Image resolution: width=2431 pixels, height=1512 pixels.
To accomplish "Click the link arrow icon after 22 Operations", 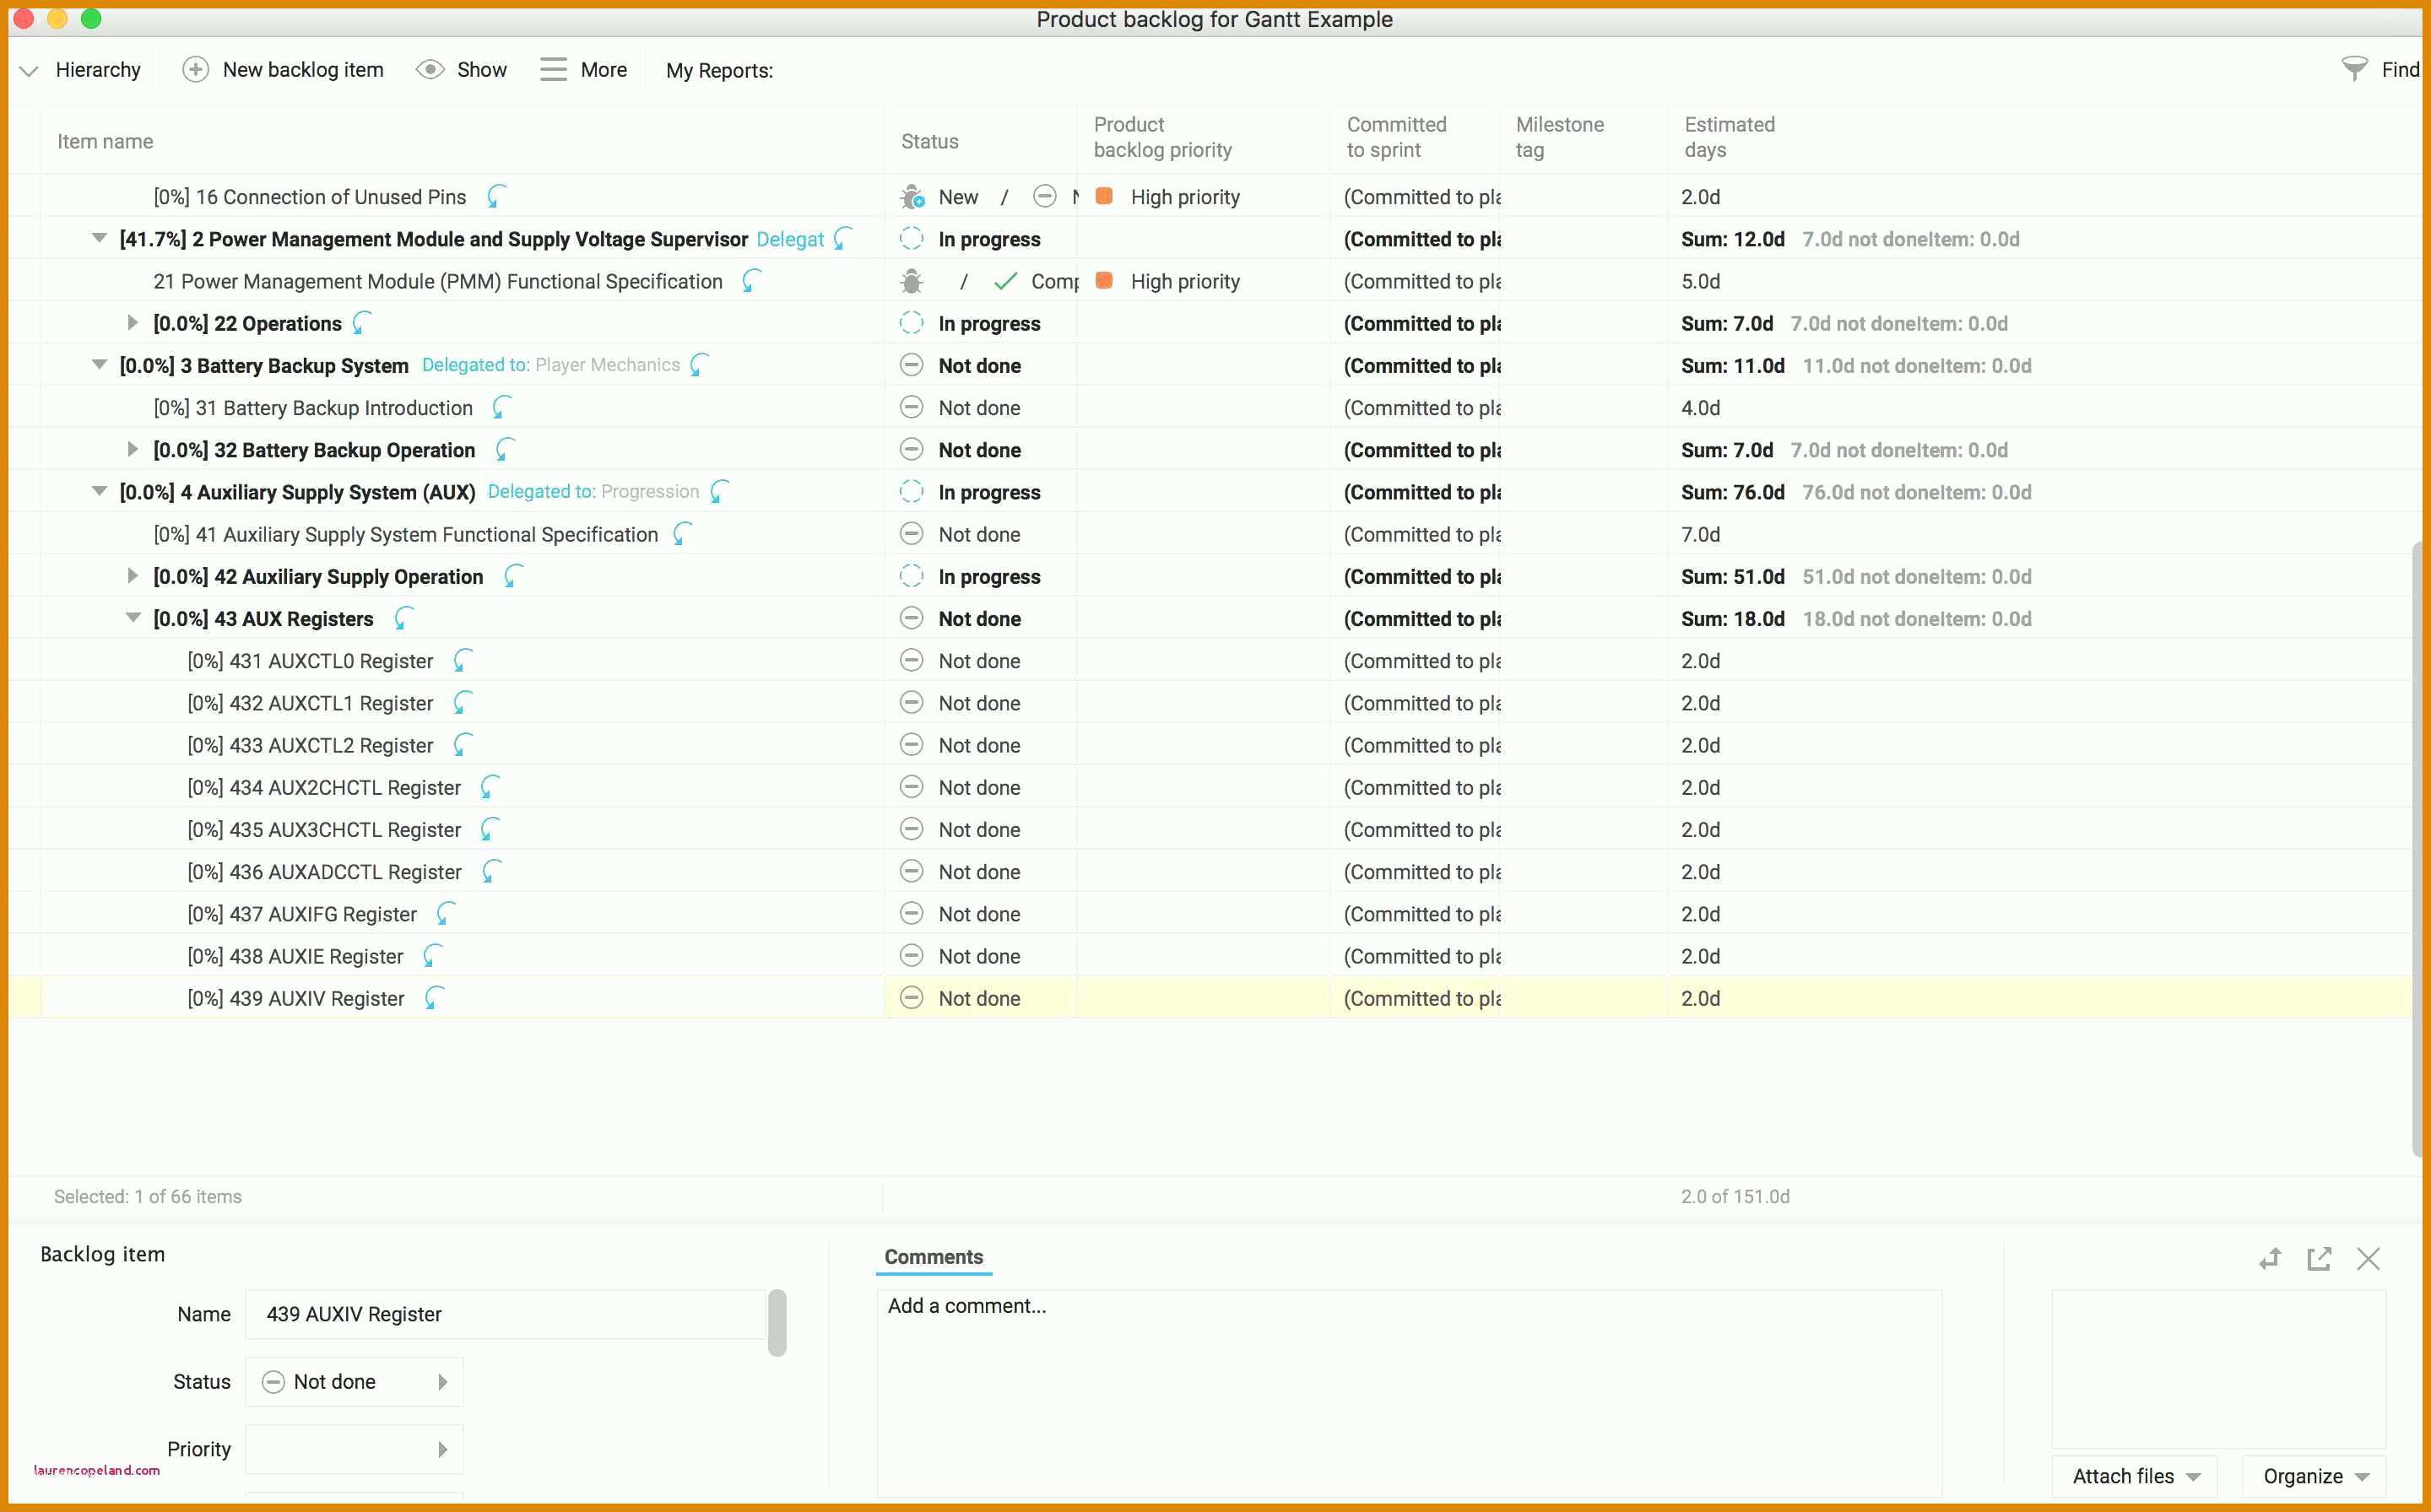I will 362,323.
